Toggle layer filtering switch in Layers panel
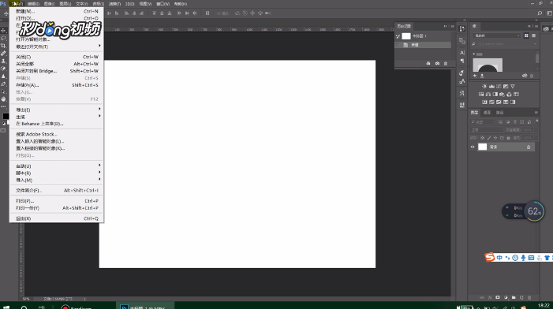This screenshot has height=309, width=553. 536,121
